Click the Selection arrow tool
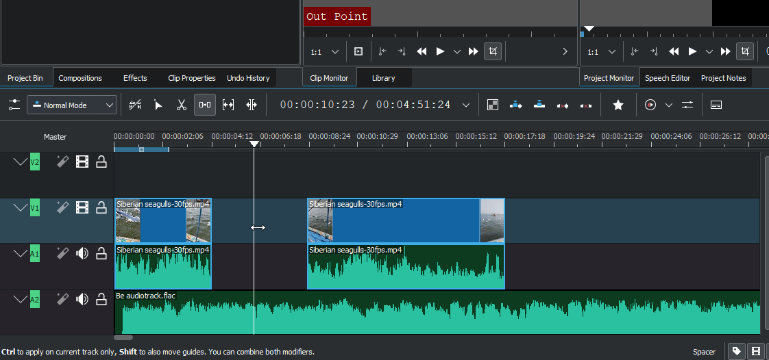 158,105
